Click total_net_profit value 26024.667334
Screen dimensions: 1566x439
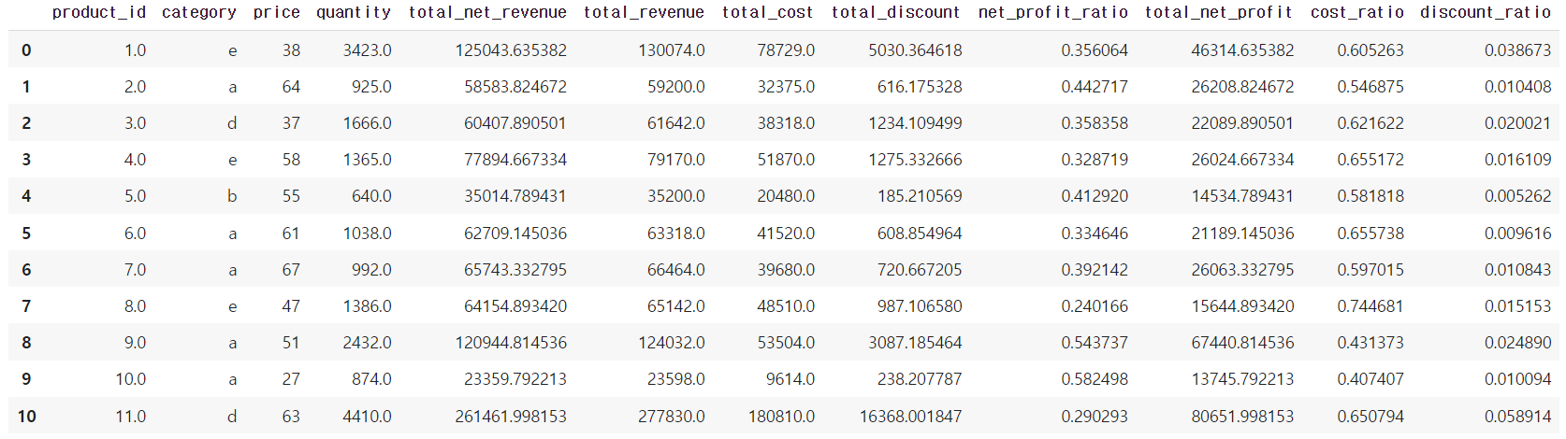1242,160
